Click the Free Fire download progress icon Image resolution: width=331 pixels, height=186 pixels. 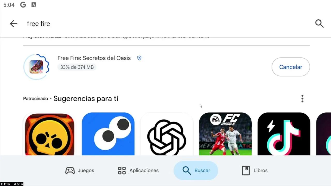(x=36, y=67)
